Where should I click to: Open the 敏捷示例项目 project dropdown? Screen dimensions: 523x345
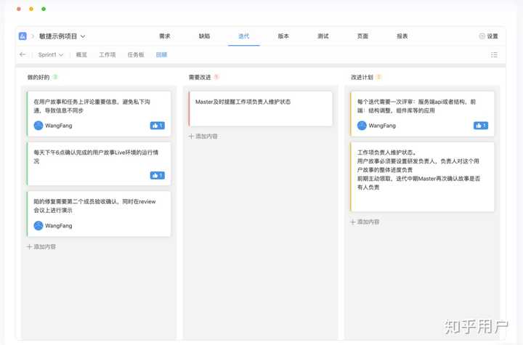point(62,36)
